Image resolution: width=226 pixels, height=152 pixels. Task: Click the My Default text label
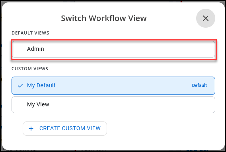click(41, 85)
